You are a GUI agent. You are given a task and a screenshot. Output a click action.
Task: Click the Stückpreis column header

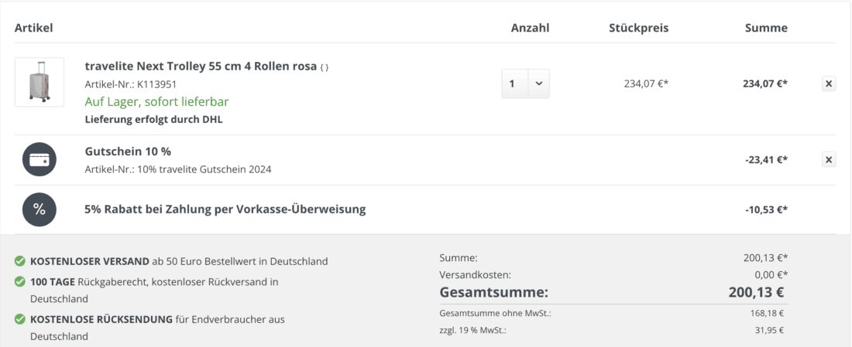point(638,28)
